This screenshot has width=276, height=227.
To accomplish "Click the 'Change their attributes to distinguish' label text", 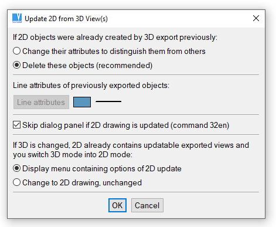I will pos(114,52).
